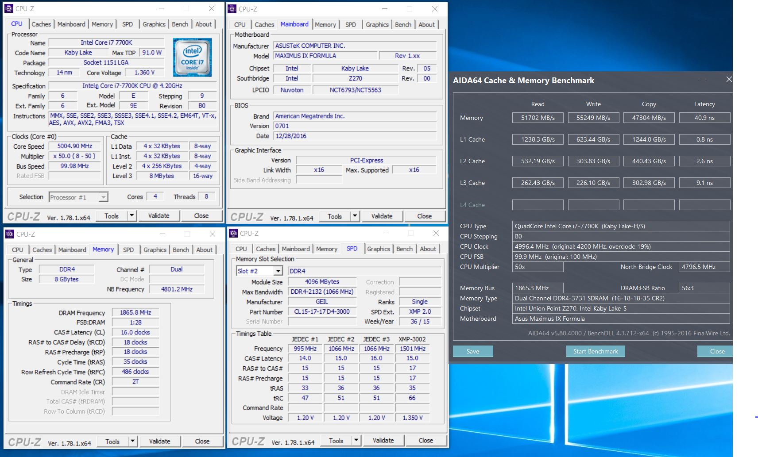758x457 pixels.
Task: Open the Processor #1 selection dropdown
Action: [103, 197]
